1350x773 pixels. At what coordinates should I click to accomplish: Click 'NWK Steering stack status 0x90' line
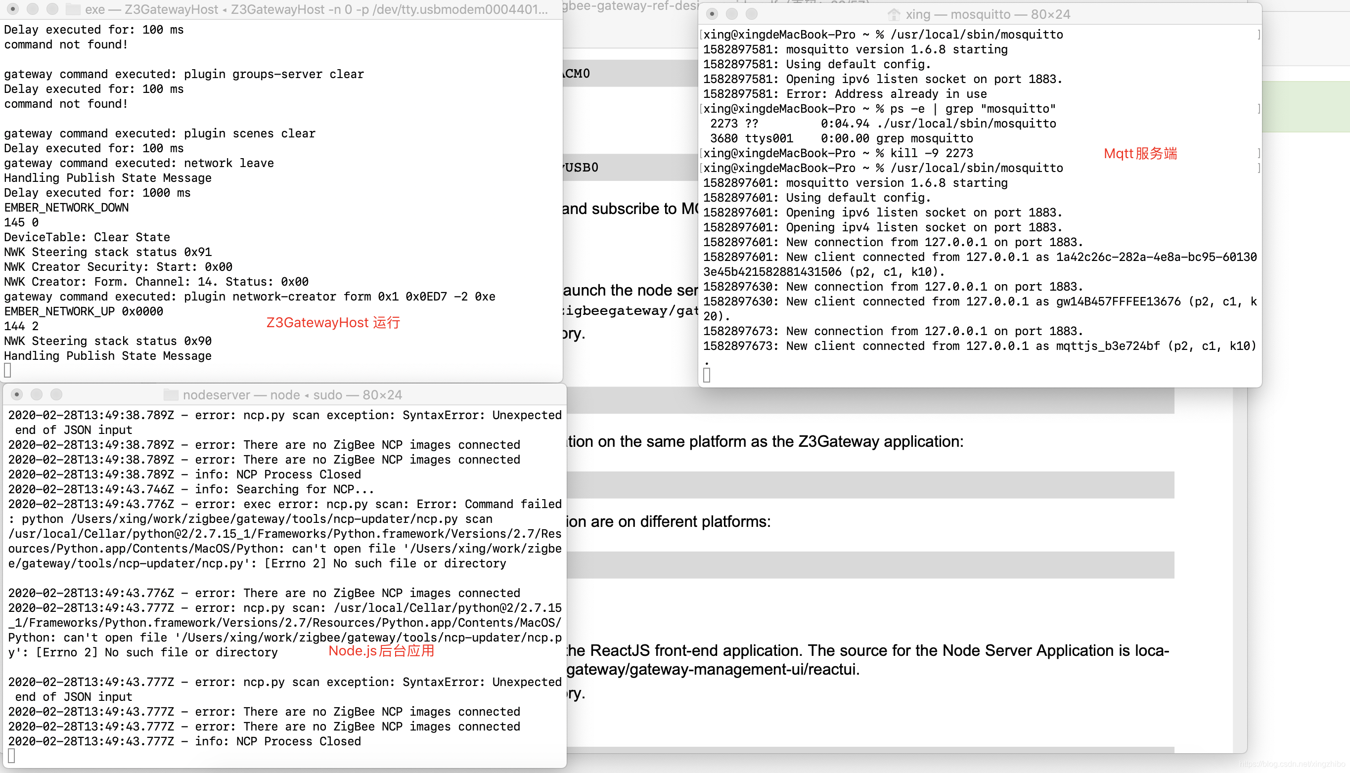click(x=108, y=342)
